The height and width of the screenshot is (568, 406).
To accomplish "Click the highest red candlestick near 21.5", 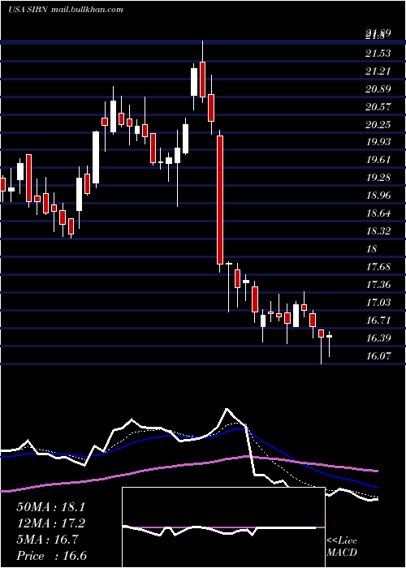I will click(202, 80).
